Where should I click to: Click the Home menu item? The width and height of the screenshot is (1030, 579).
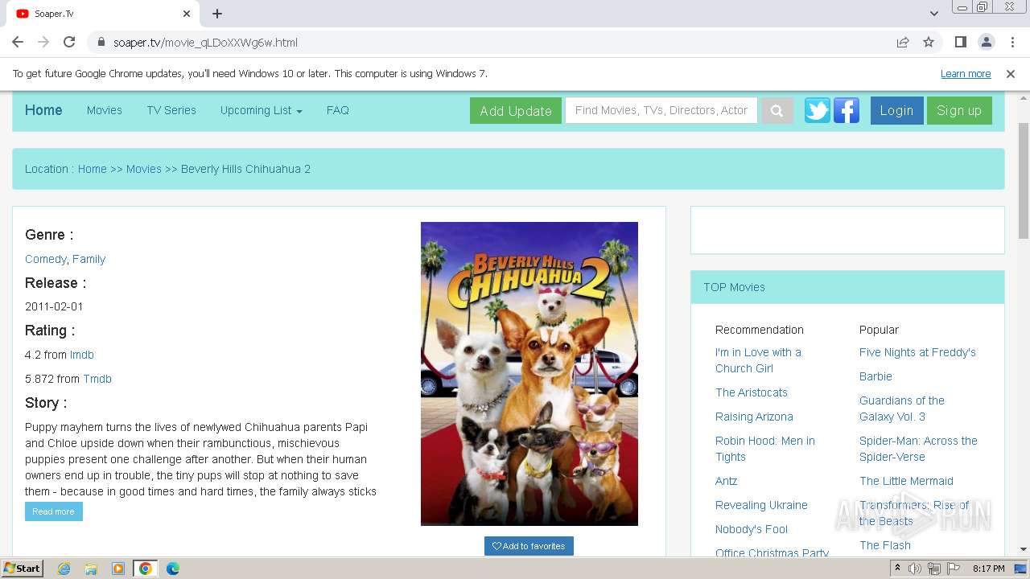pyautogui.click(x=43, y=110)
